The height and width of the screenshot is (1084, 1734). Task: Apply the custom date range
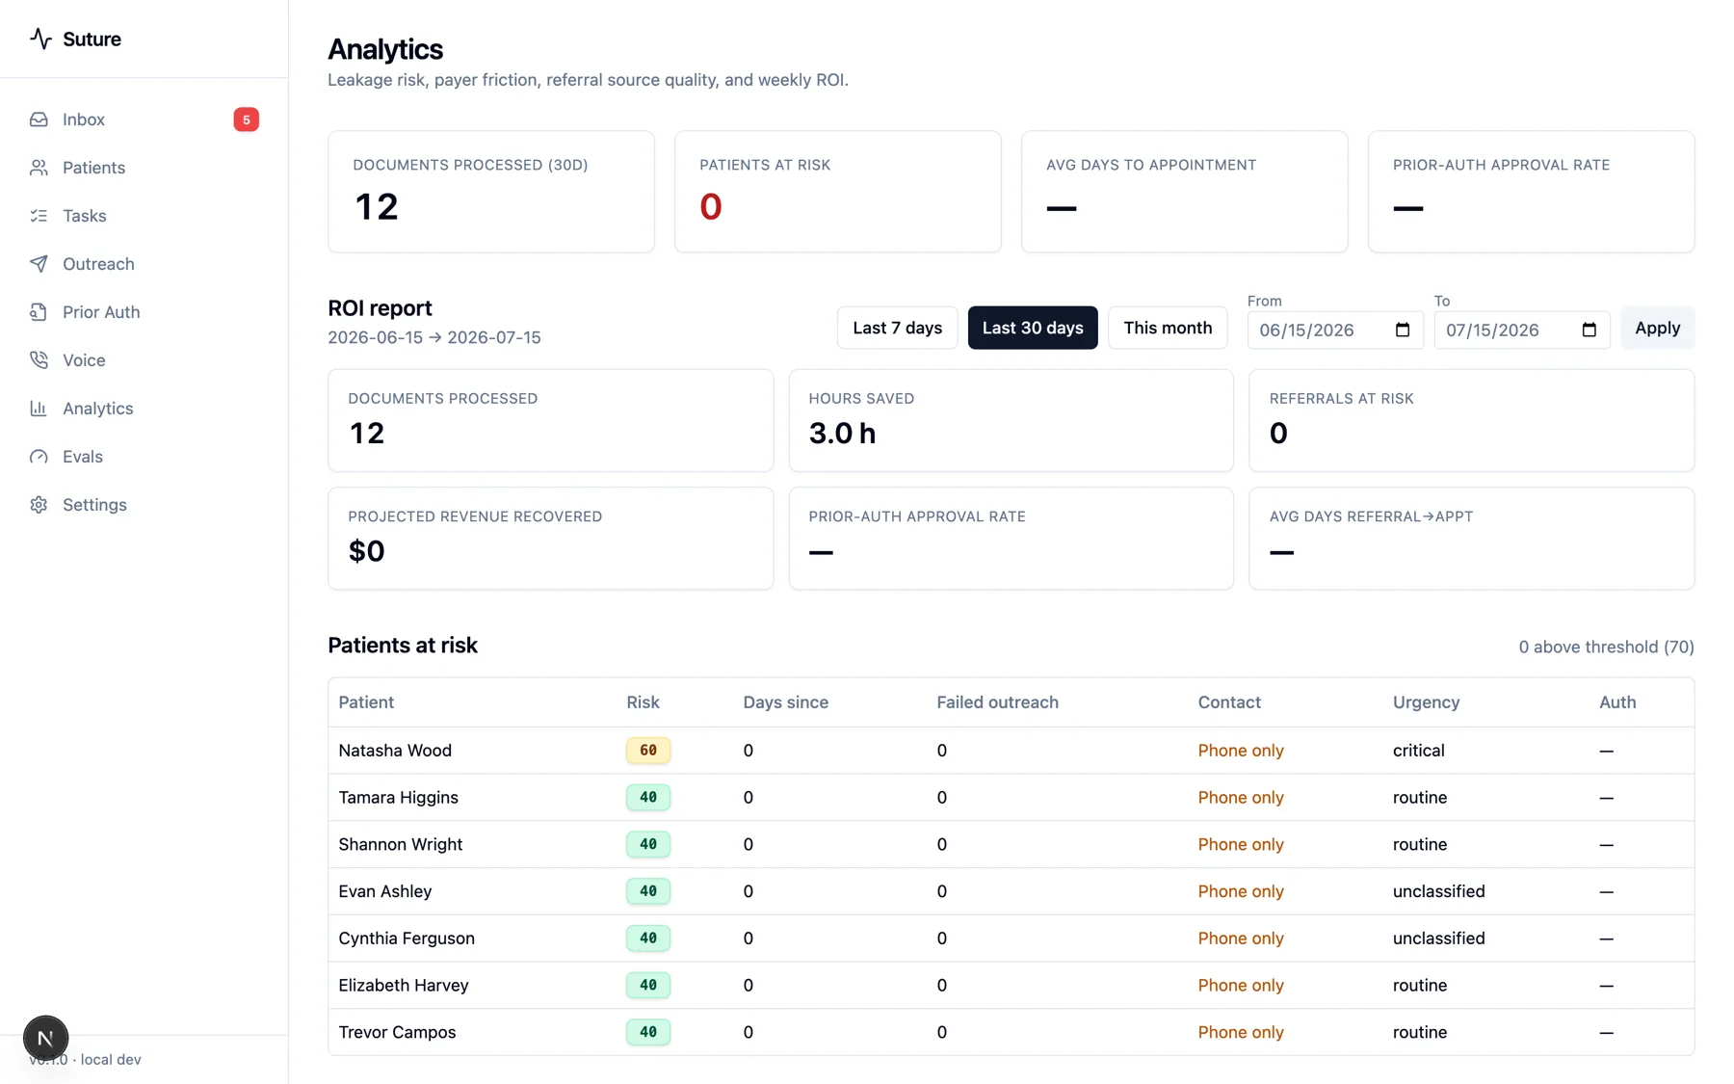point(1657,328)
